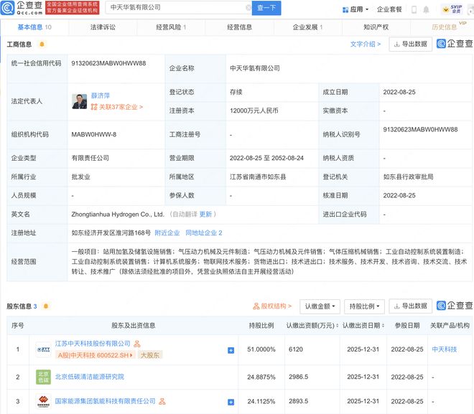Expand shareholder row 1 with plus icon
Image resolution: width=474 pixels, height=414 pixels.
(231, 350)
